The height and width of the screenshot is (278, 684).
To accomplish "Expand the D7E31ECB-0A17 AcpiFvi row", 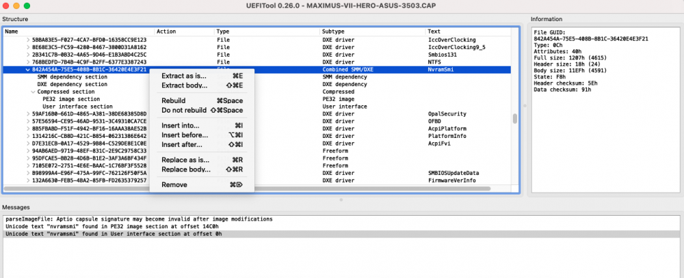I will (28, 143).
